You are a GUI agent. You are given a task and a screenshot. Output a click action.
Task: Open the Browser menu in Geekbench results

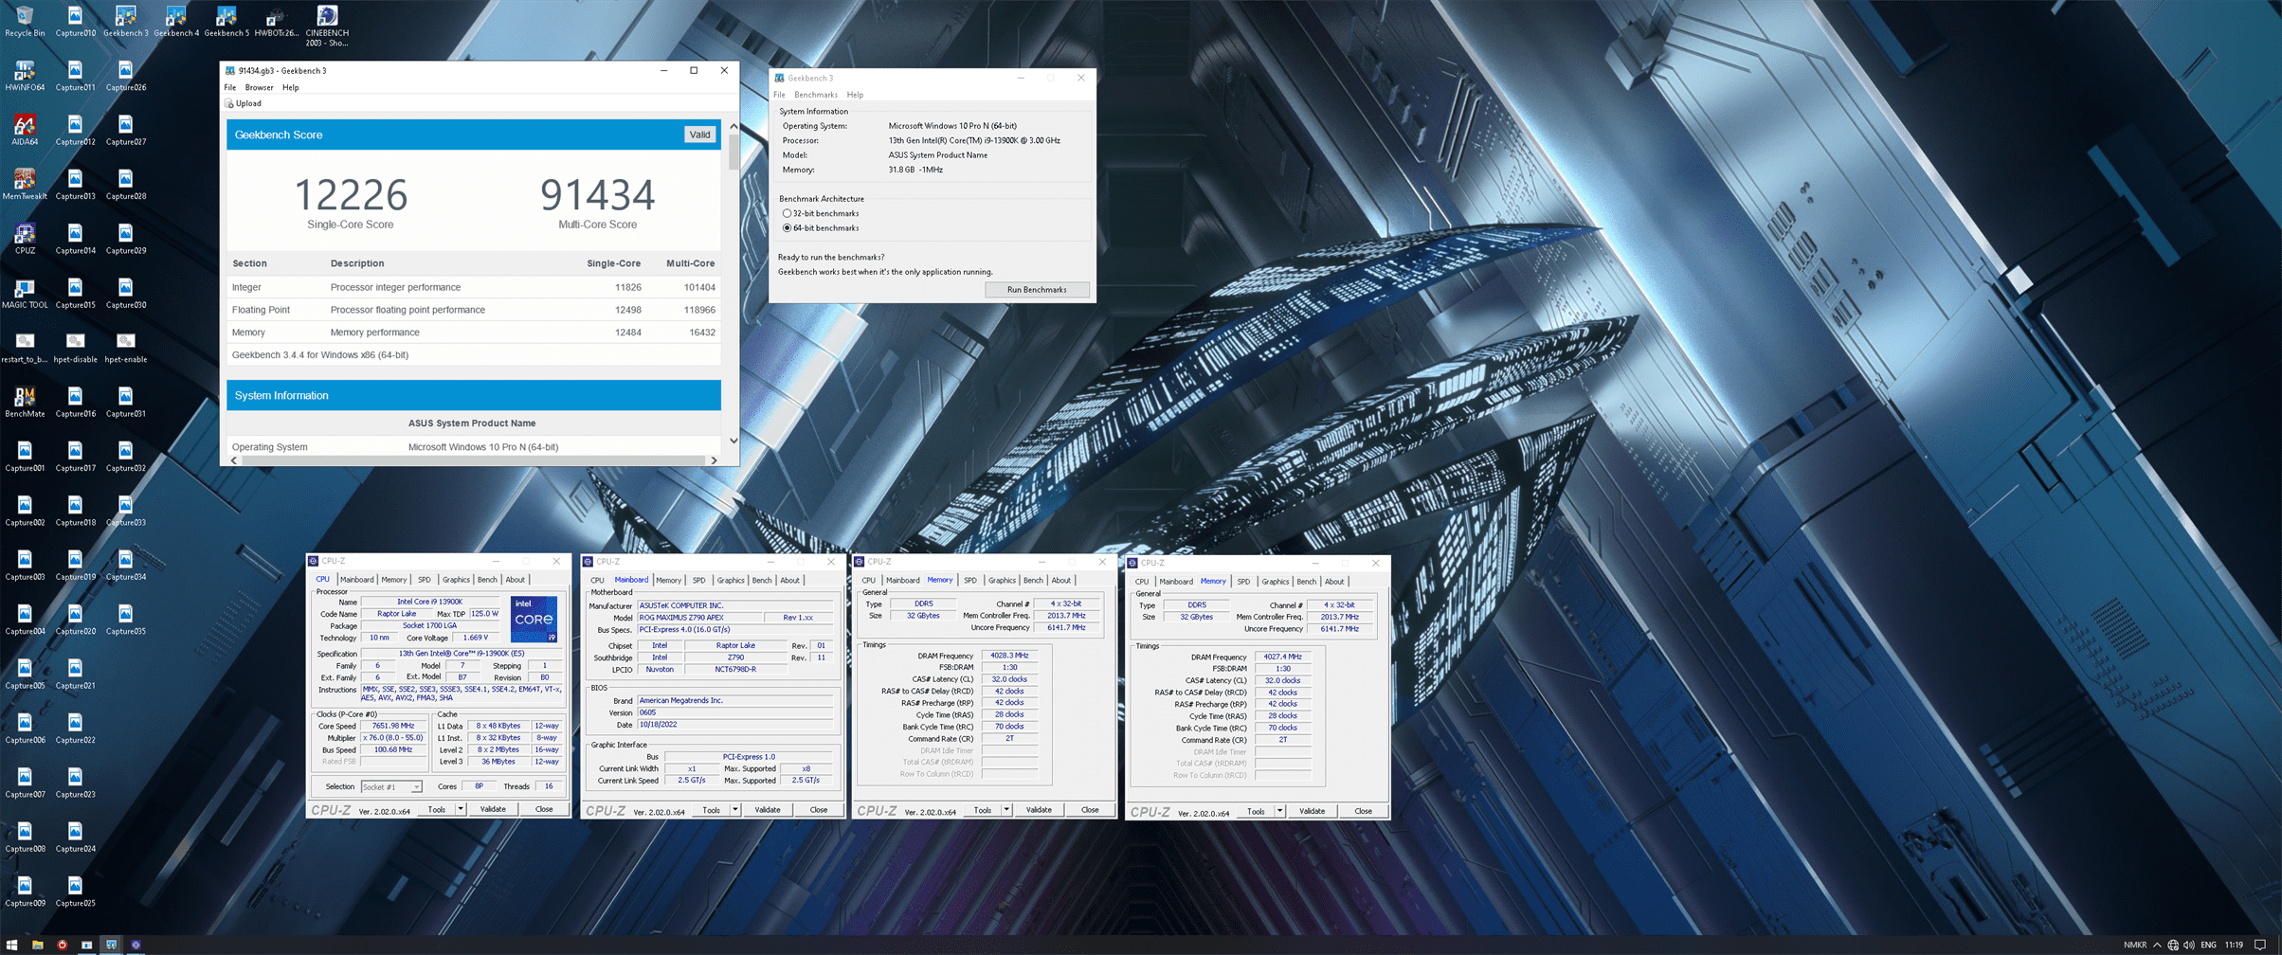pos(259,87)
